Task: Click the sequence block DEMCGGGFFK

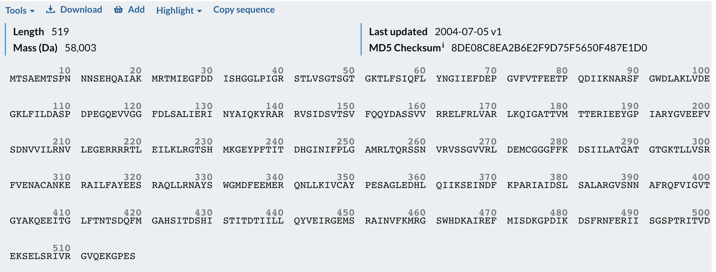Action: (537, 150)
